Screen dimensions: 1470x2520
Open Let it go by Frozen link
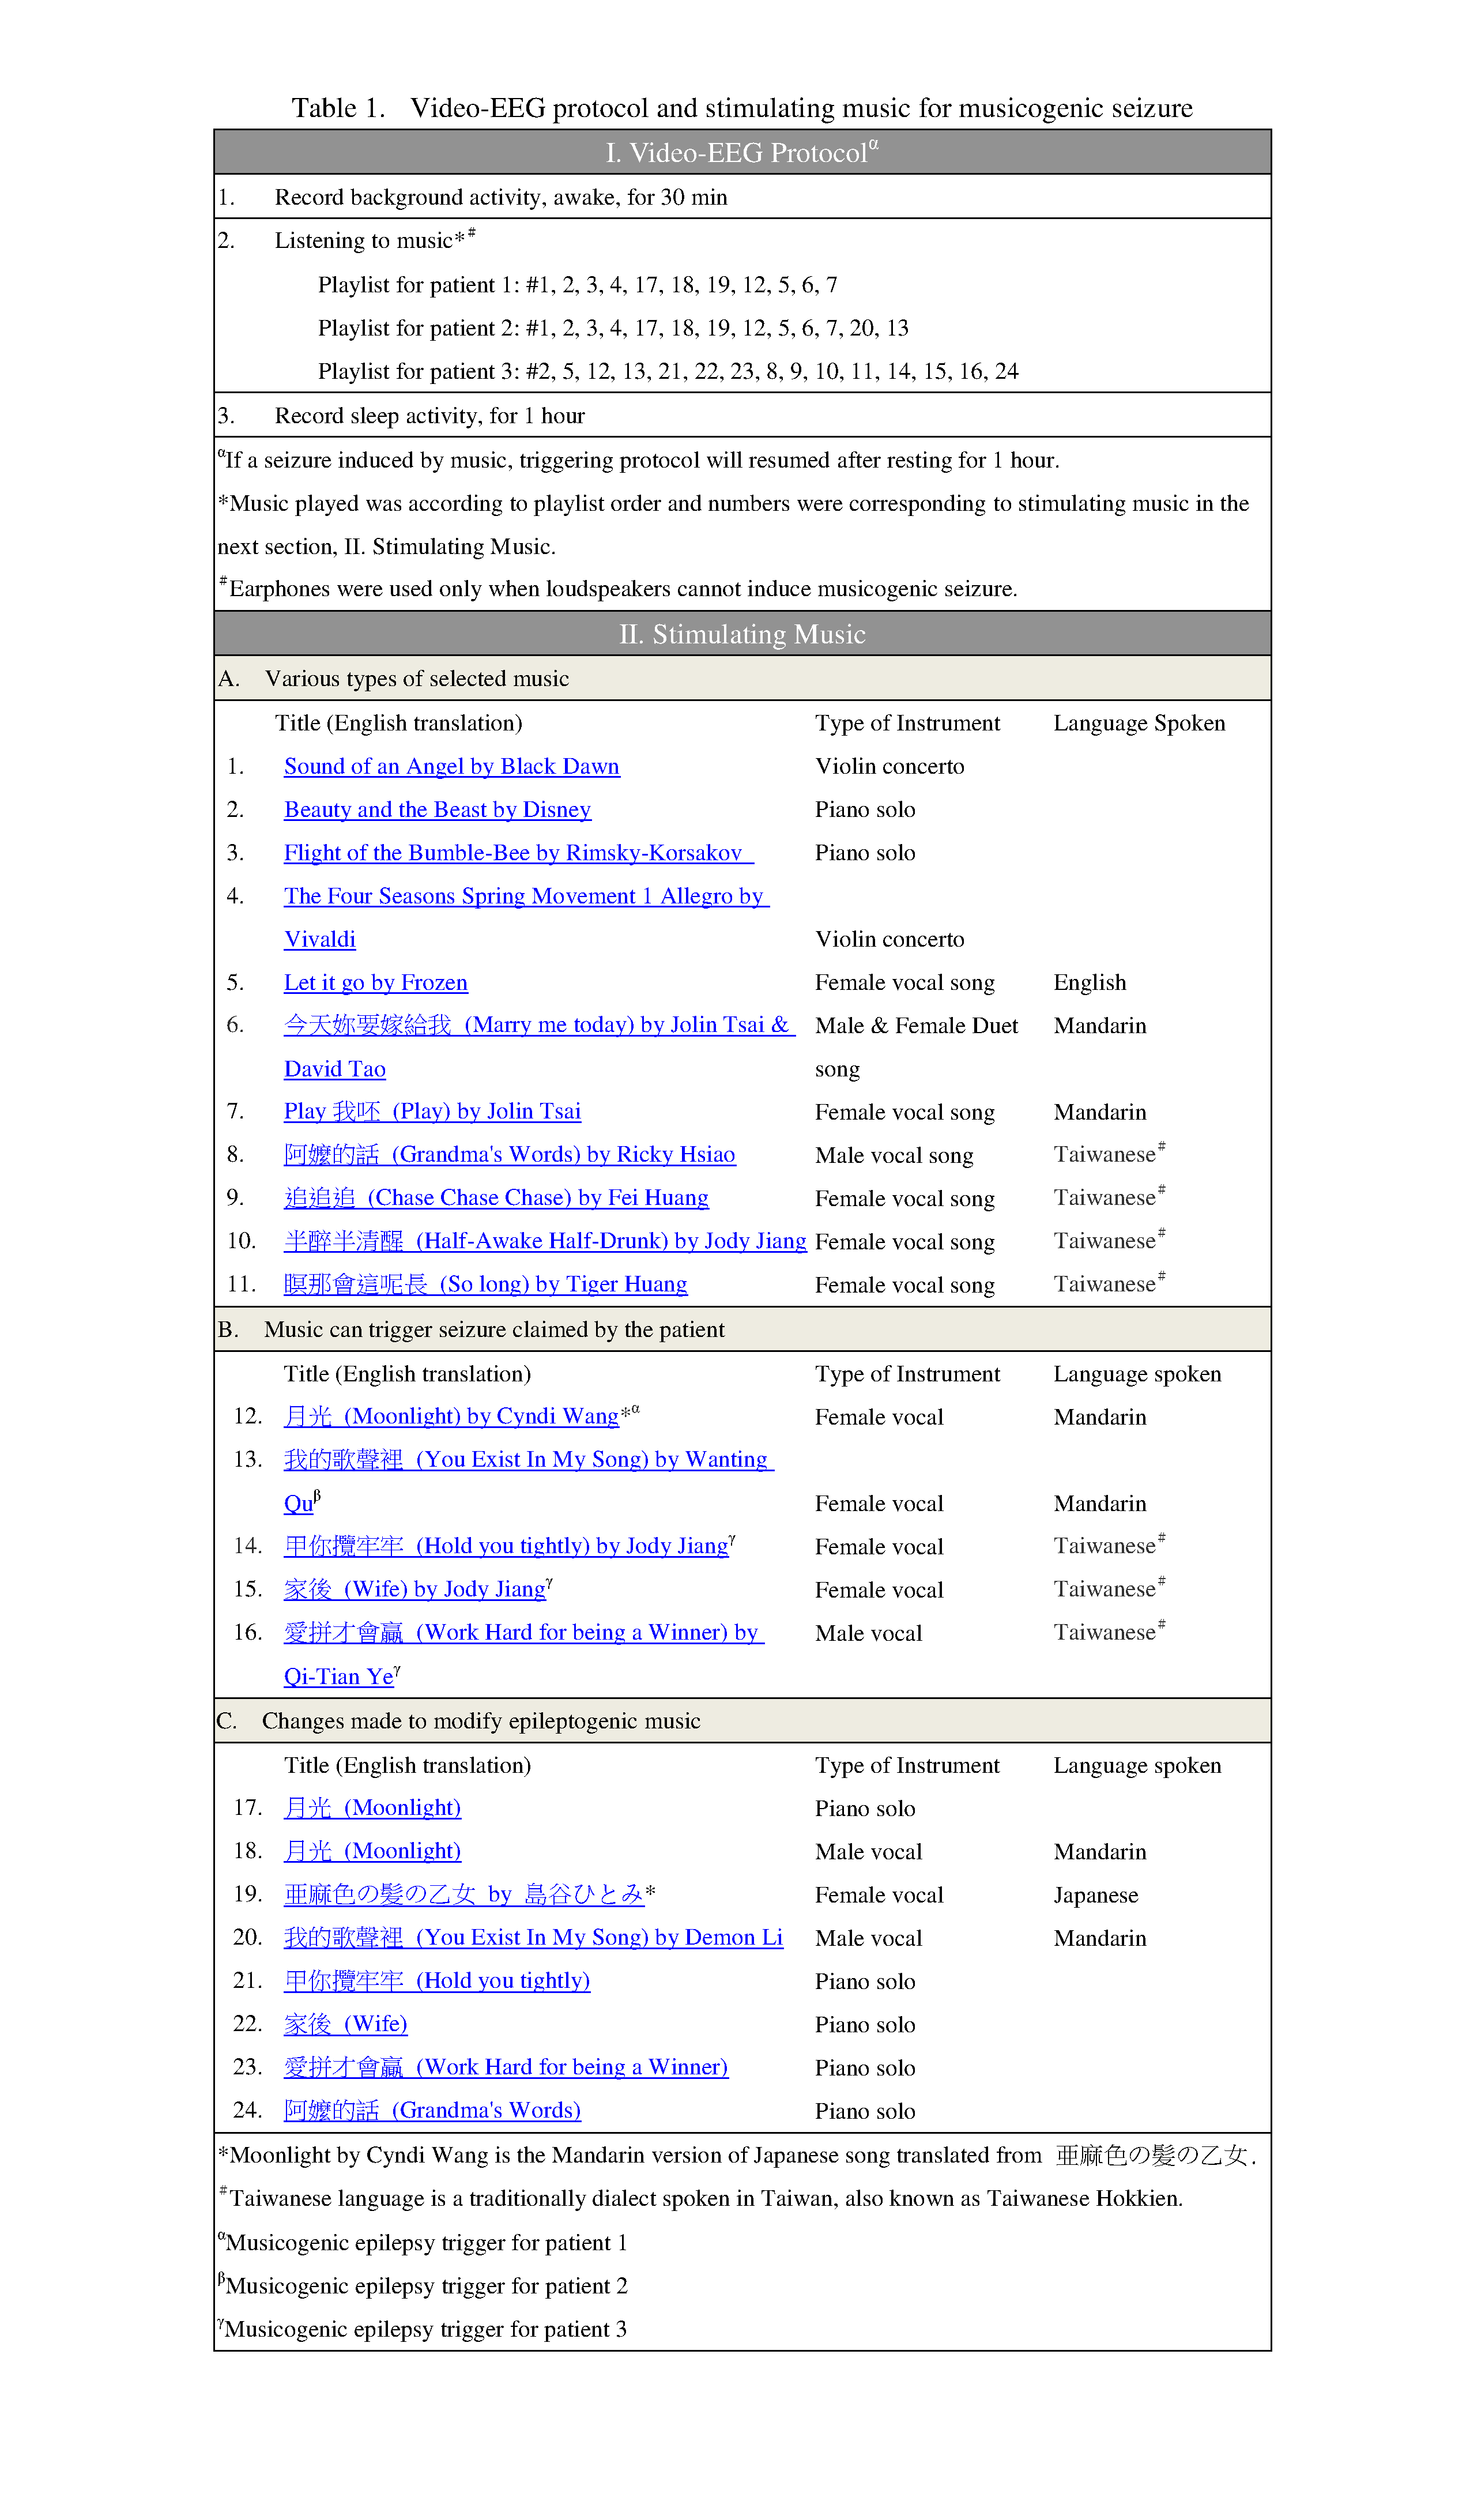point(375,982)
